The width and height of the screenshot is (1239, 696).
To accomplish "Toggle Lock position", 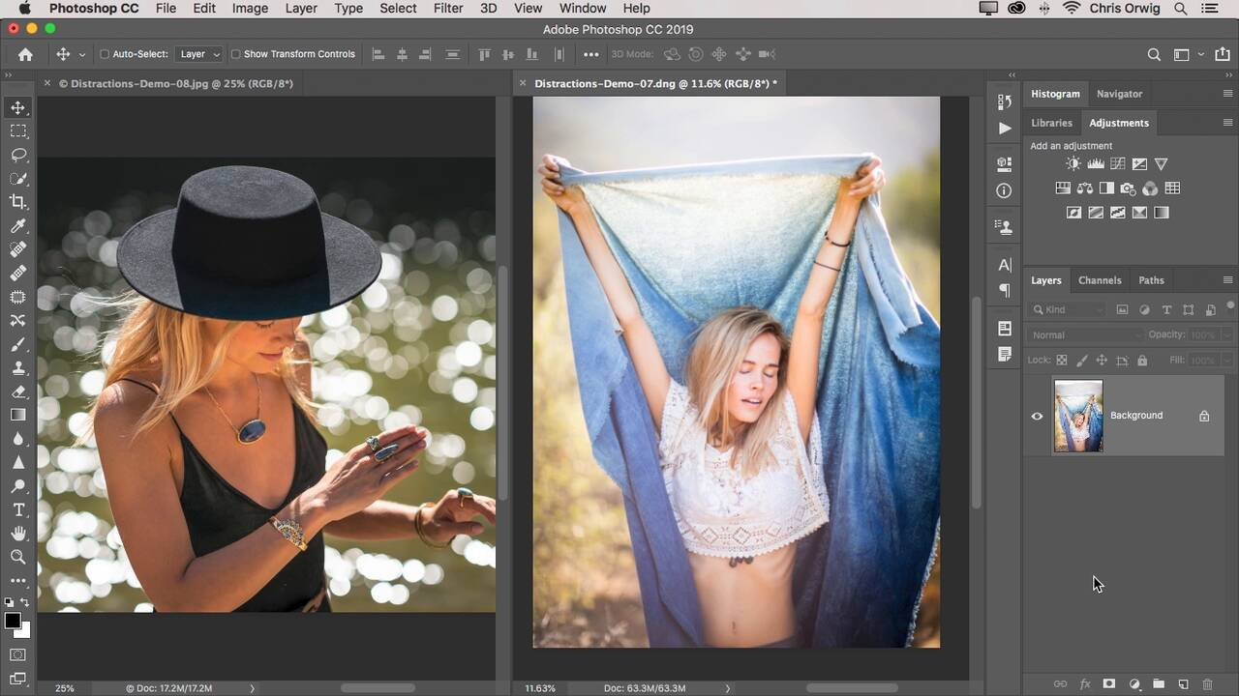I will click(1102, 361).
